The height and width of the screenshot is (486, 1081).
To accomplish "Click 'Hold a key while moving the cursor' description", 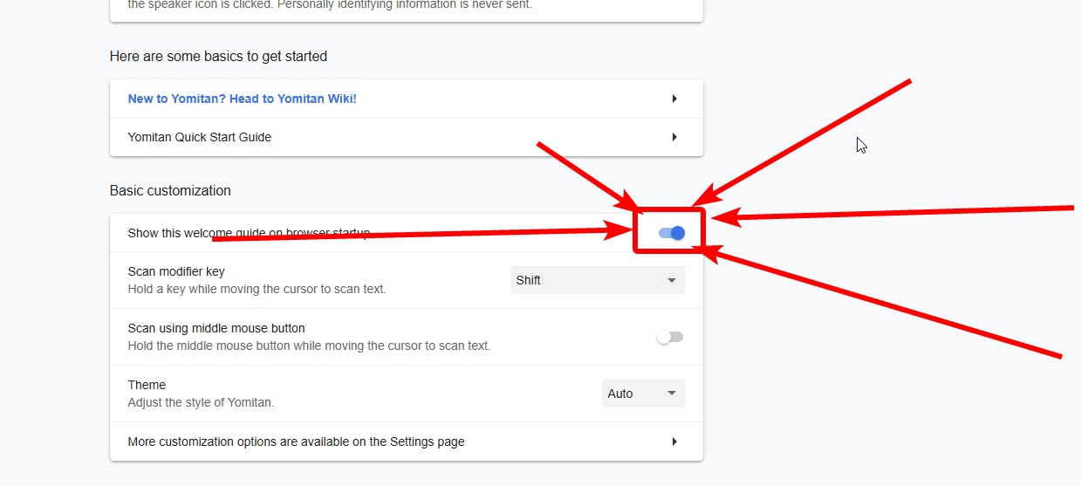I will click(x=257, y=289).
